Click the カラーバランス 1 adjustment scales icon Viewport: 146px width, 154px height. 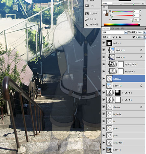[112, 64]
